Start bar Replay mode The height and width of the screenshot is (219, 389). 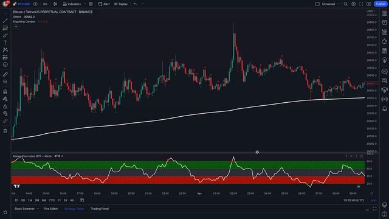pos(121,4)
